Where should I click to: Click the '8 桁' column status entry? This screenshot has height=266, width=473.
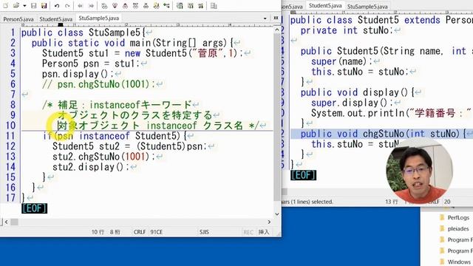tap(115, 232)
